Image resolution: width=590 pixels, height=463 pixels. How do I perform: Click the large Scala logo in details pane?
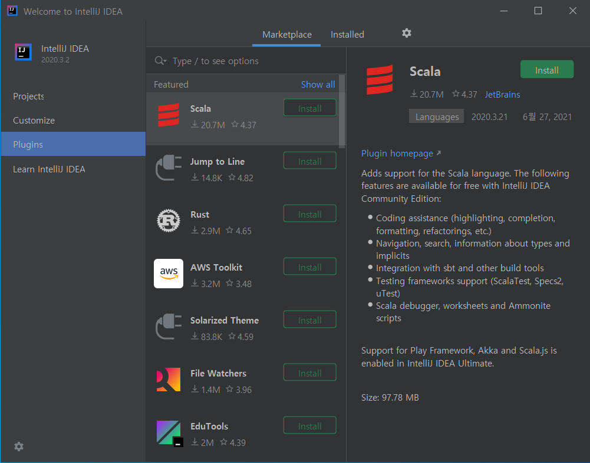(x=380, y=79)
